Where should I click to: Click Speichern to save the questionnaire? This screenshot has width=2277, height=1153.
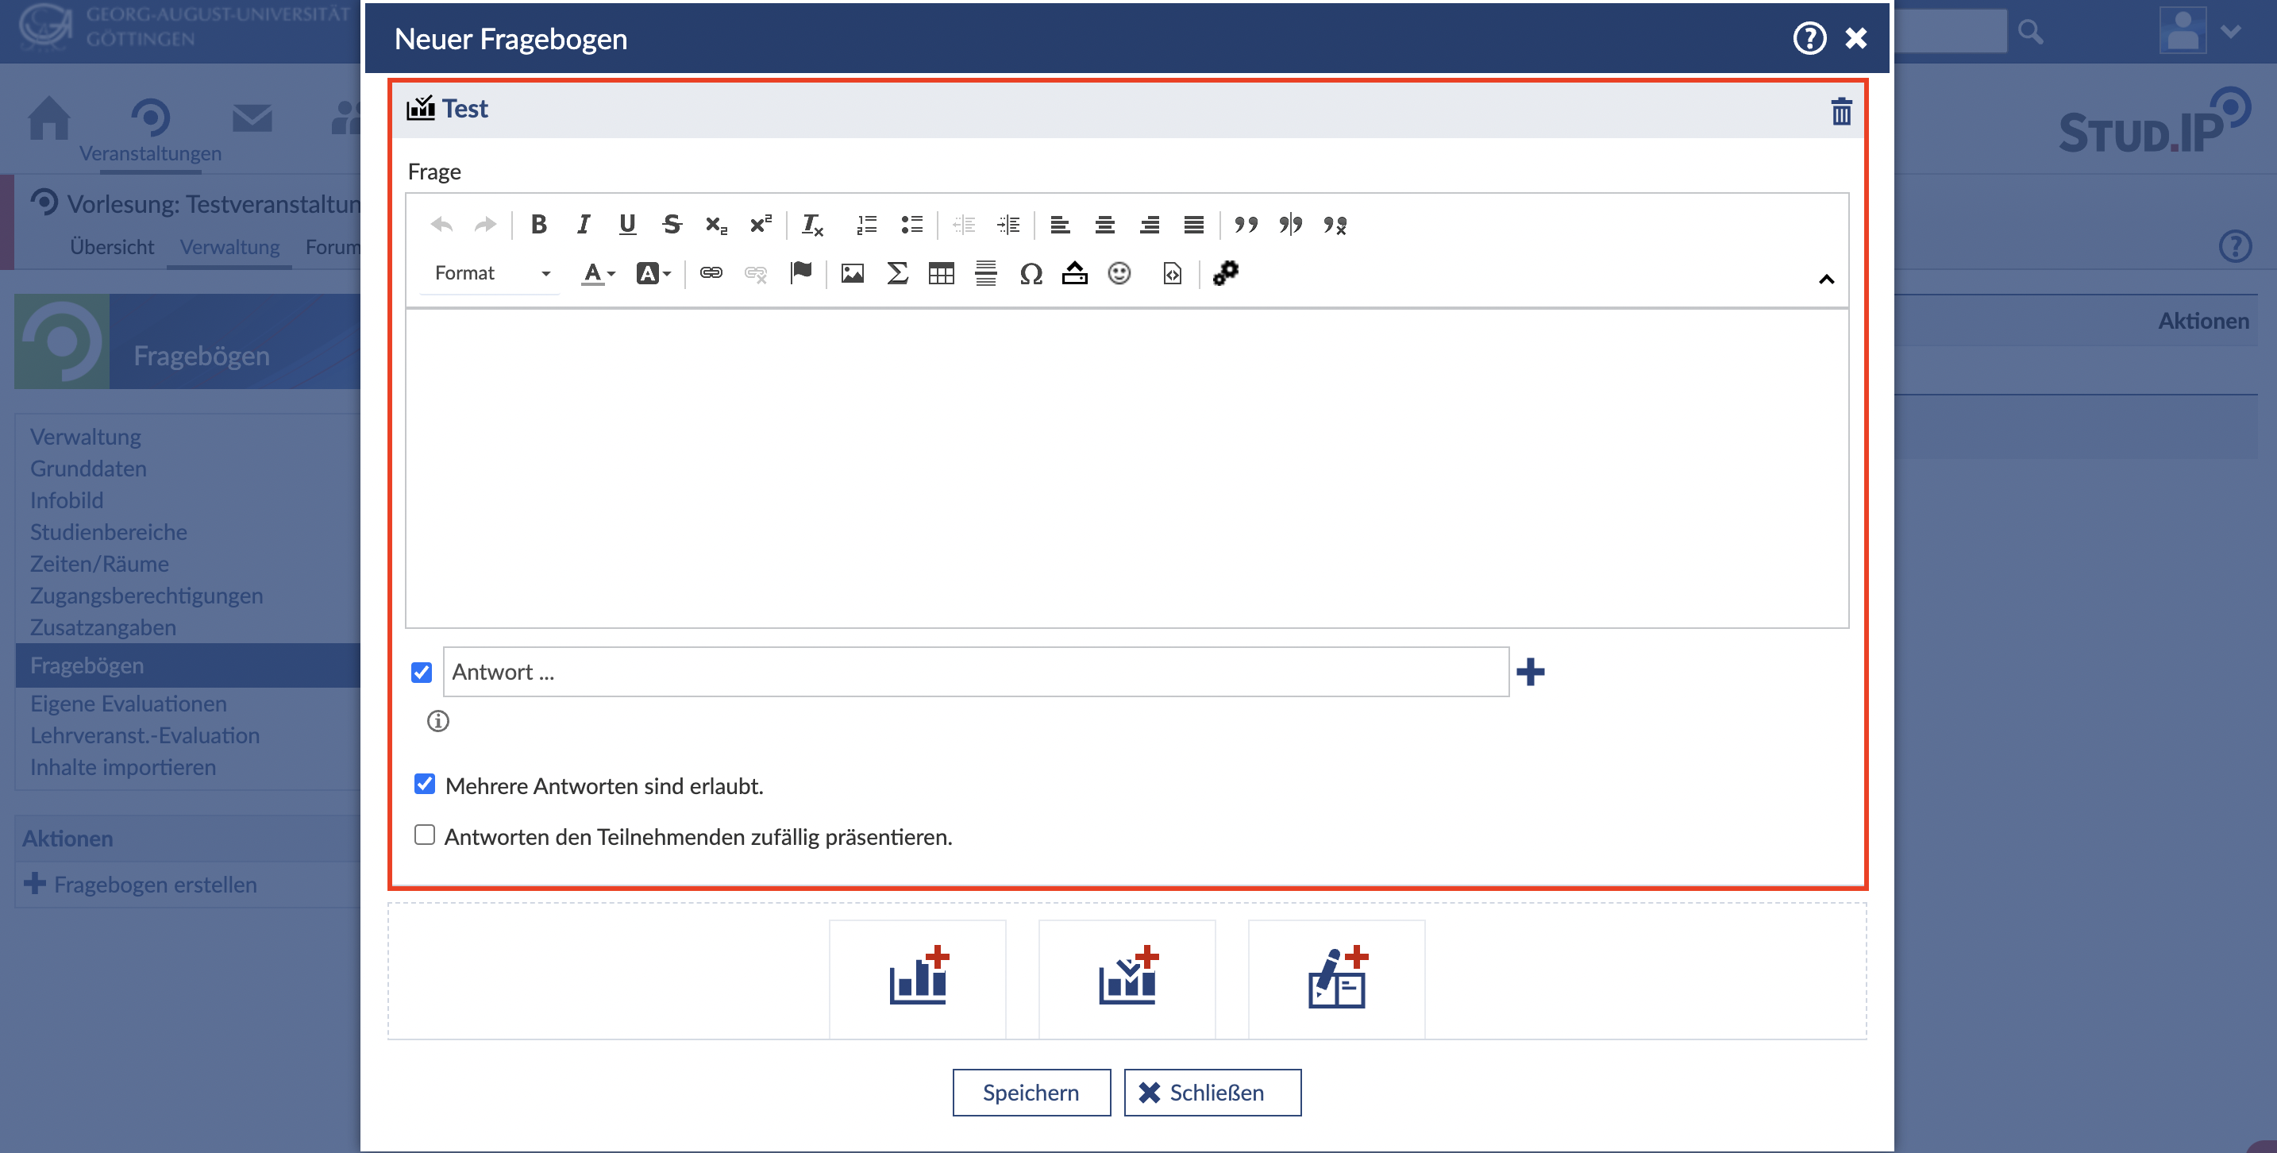pyautogui.click(x=1031, y=1092)
